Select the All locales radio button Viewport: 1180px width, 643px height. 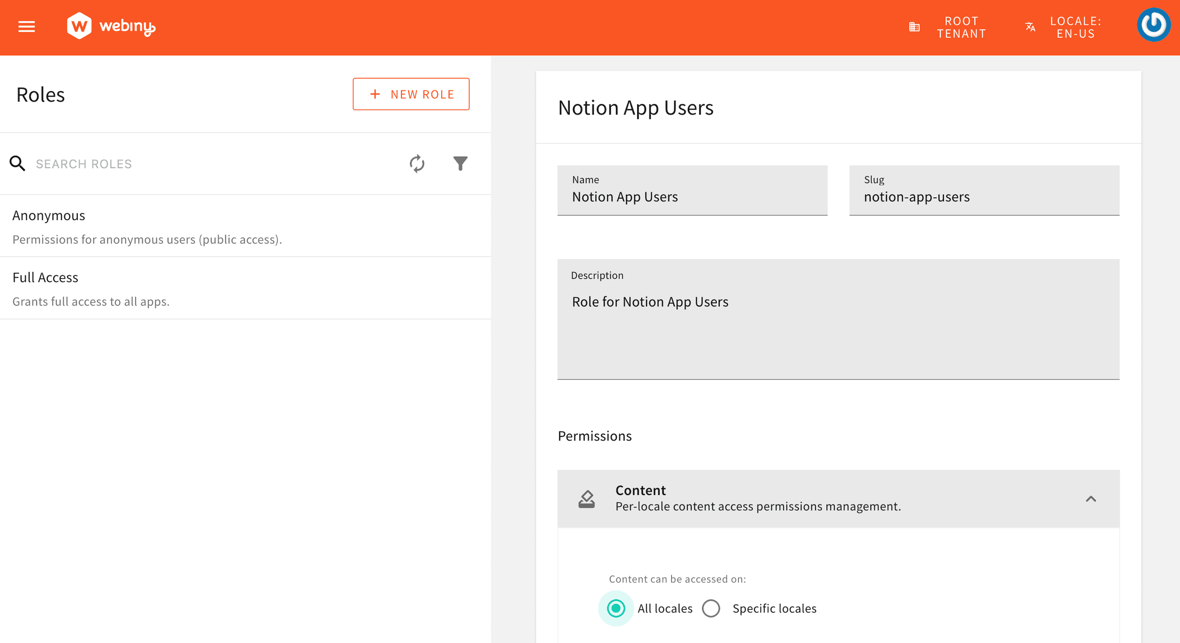(616, 608)
